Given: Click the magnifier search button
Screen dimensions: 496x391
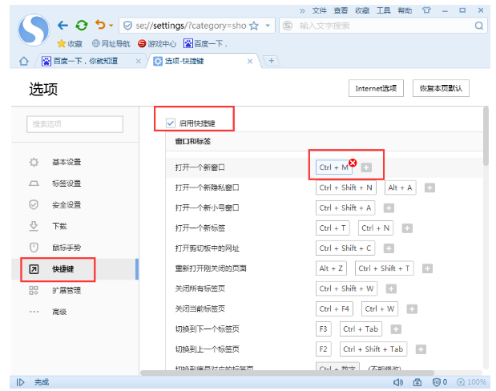Looking at the screenshot, I should point(479,26).
